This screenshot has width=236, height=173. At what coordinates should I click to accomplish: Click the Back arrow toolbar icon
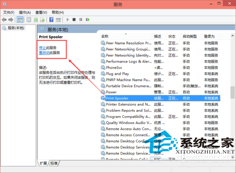tap(4, 20)
